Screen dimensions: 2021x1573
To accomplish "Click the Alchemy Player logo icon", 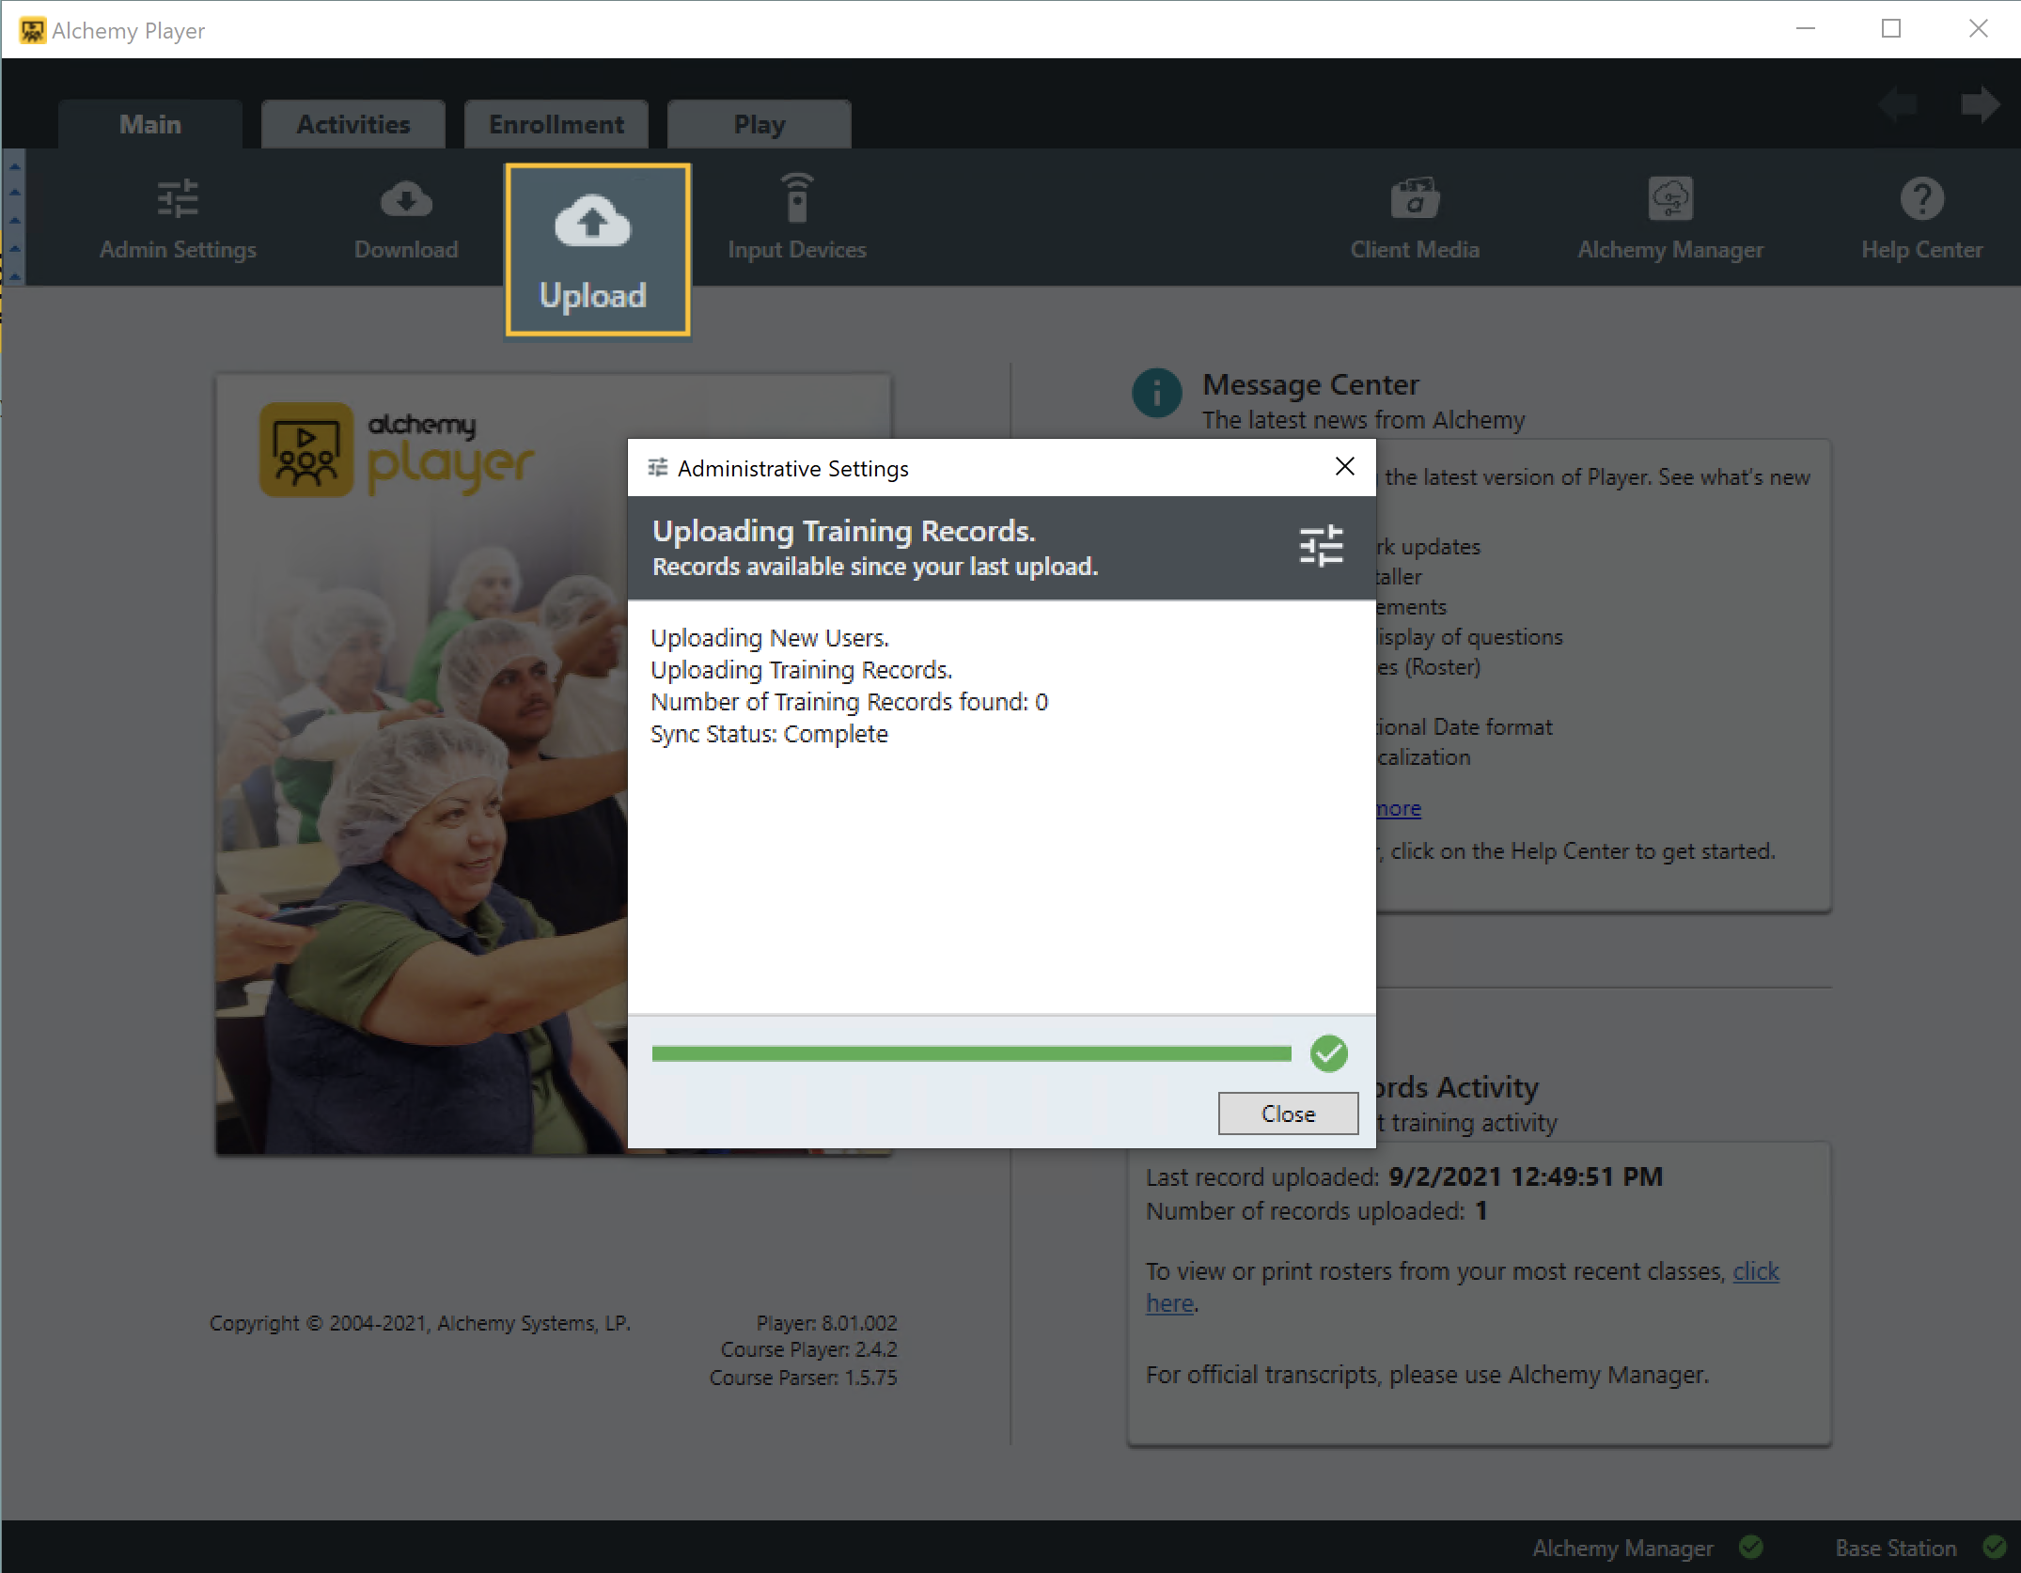I will [306, 449].
